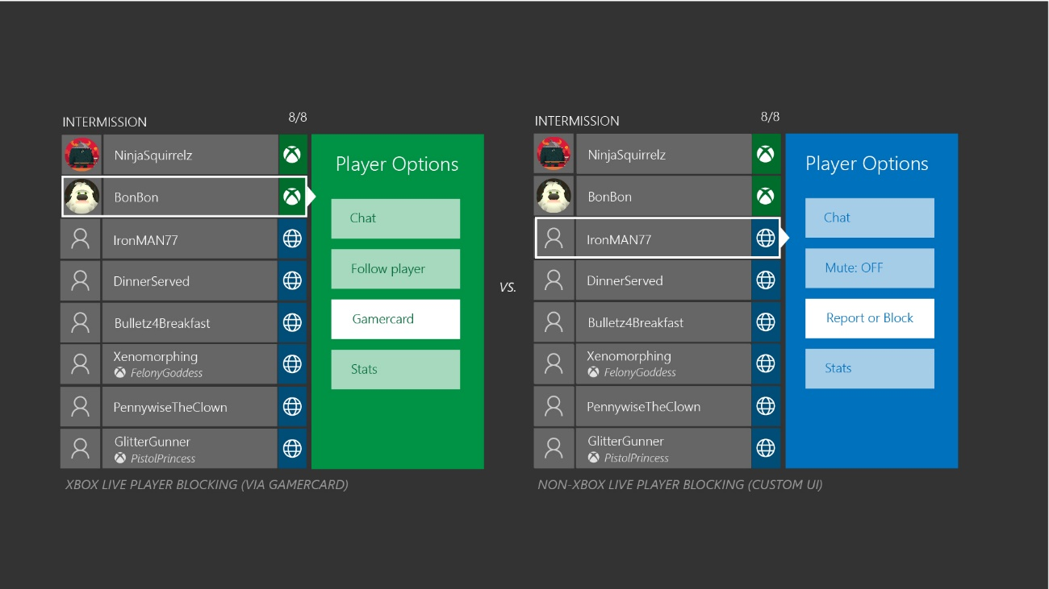The image size is (1049, 589).
Task: Click DinnerServed person silhouette icon in right list
Action: (x=554, y=280)
